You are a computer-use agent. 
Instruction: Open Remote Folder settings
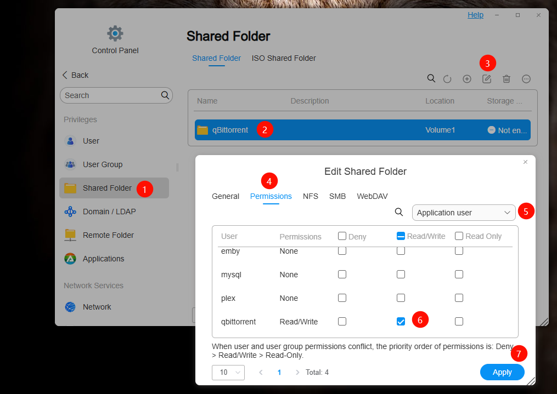114,235
